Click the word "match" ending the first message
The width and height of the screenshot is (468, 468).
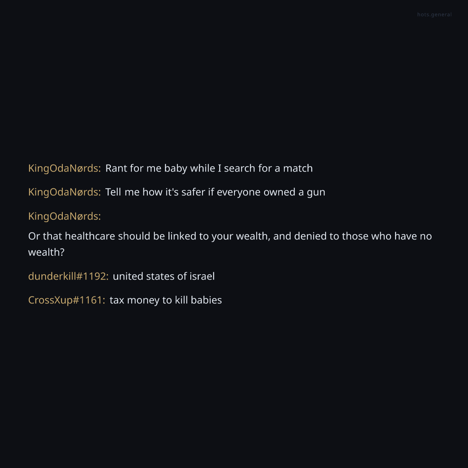click(298, 168)
